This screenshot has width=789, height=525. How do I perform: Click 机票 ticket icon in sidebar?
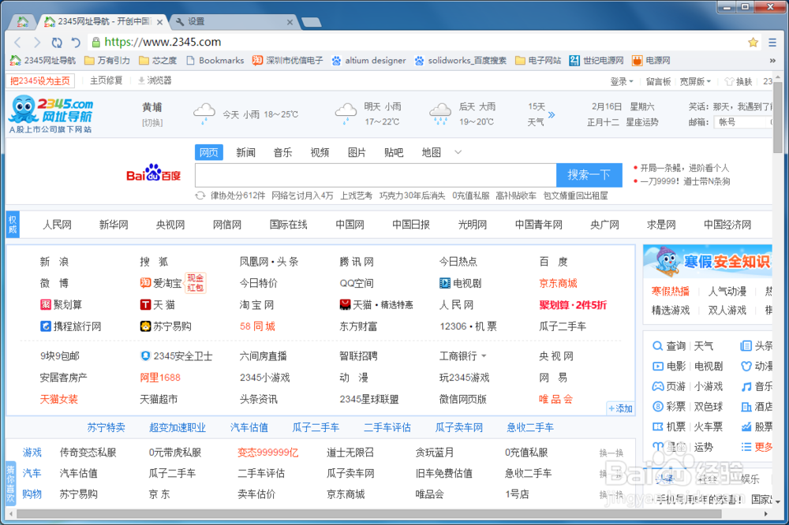(658, 427)
